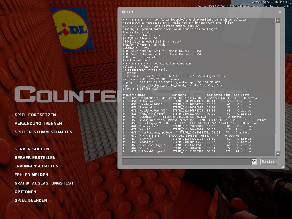
Task: Select Fehler melden
Action: [x=31, y=175]
